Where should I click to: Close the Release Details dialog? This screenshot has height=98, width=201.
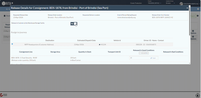[187, 8]
